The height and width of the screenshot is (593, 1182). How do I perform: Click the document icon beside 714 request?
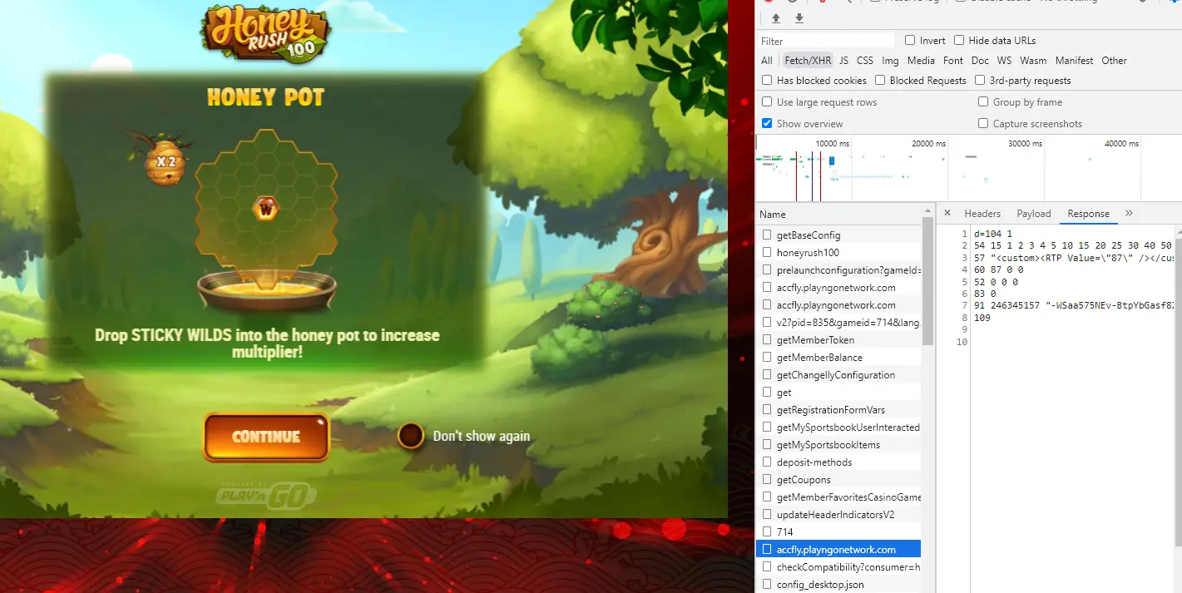767,532
